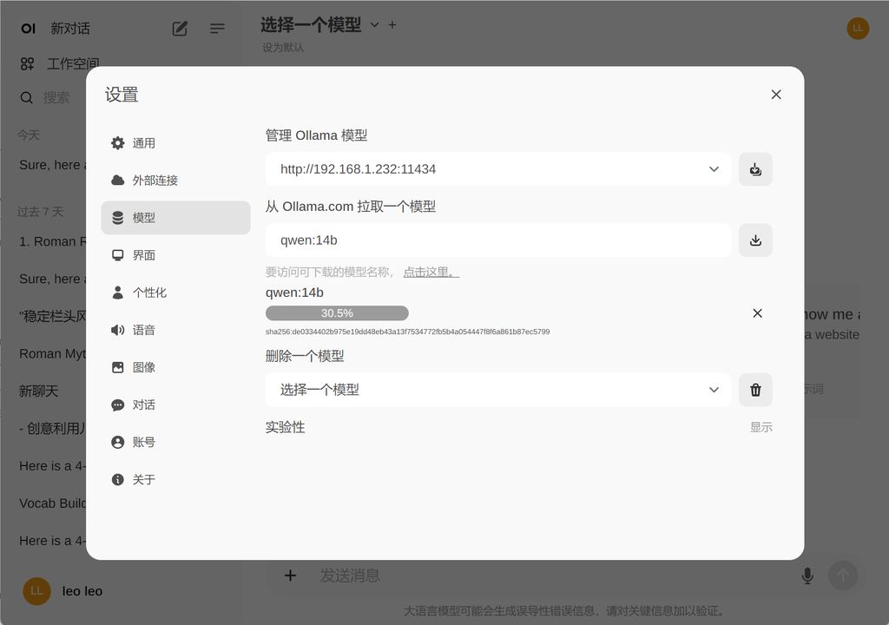Click the trash icon to delete a model
The image size is (889, 625).
pos(755,391)
